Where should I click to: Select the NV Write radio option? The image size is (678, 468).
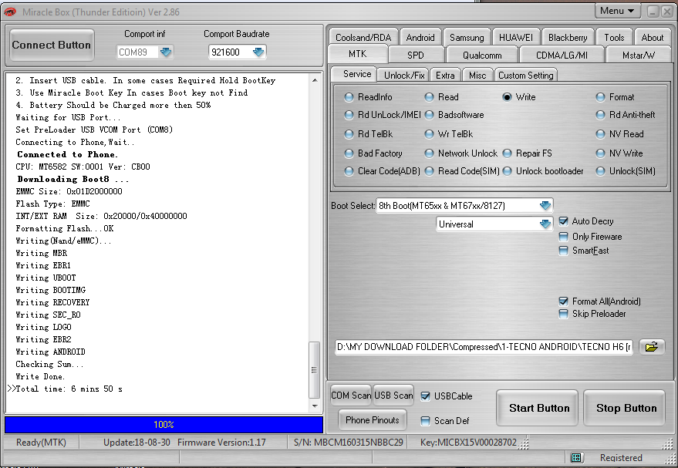click(x=600, y=153)
